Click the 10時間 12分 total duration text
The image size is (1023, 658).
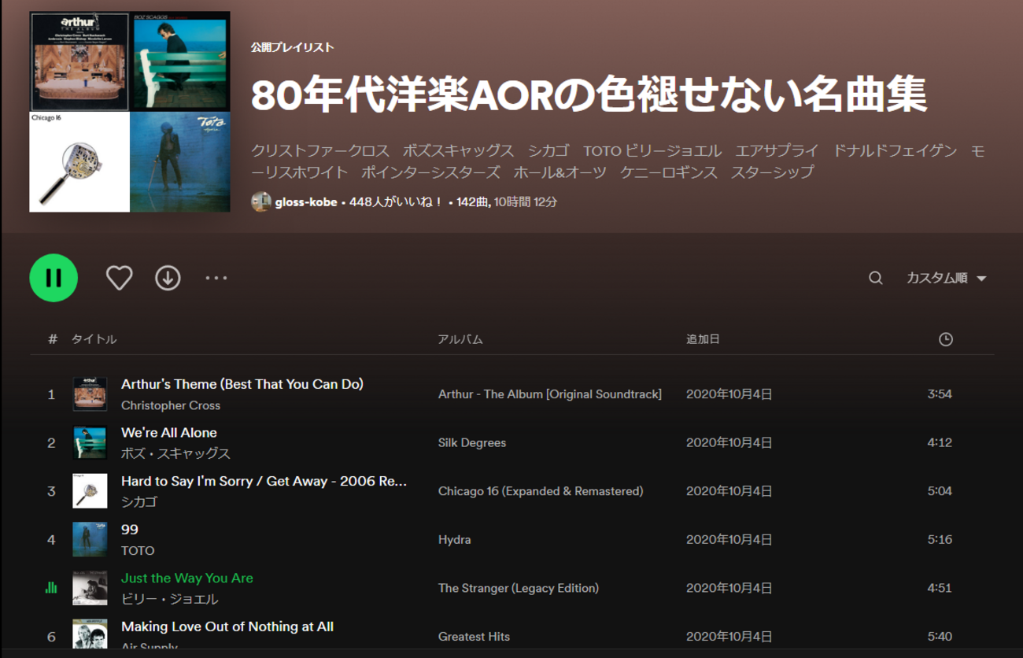click(526, 202)
